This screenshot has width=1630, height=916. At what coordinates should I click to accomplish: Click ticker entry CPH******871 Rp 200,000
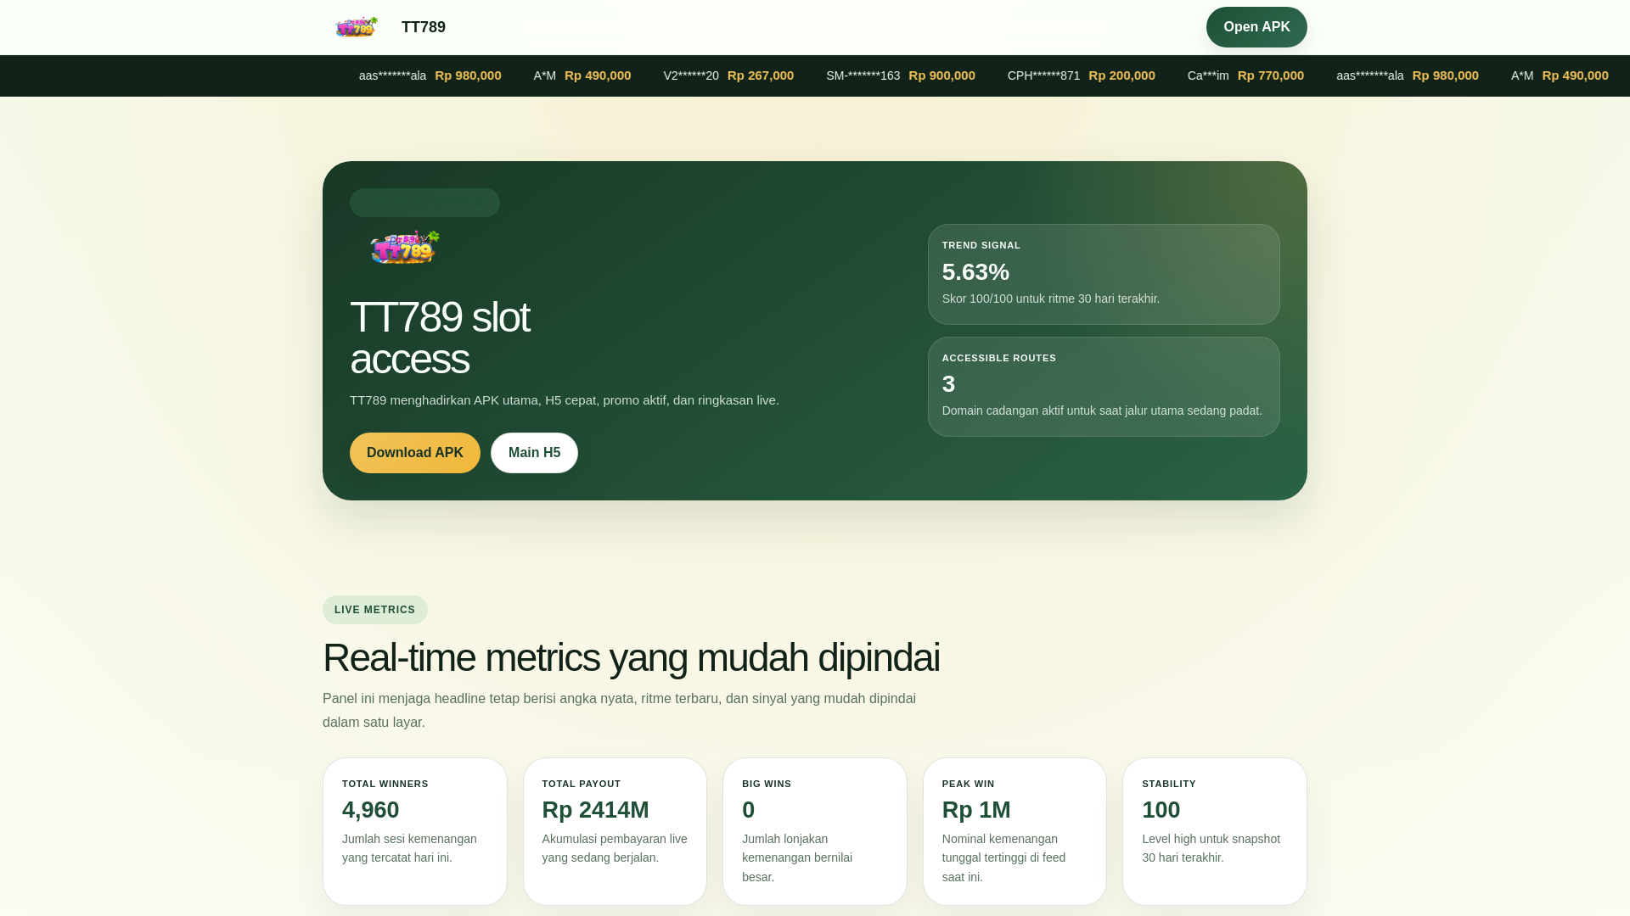pos(1082,75)
